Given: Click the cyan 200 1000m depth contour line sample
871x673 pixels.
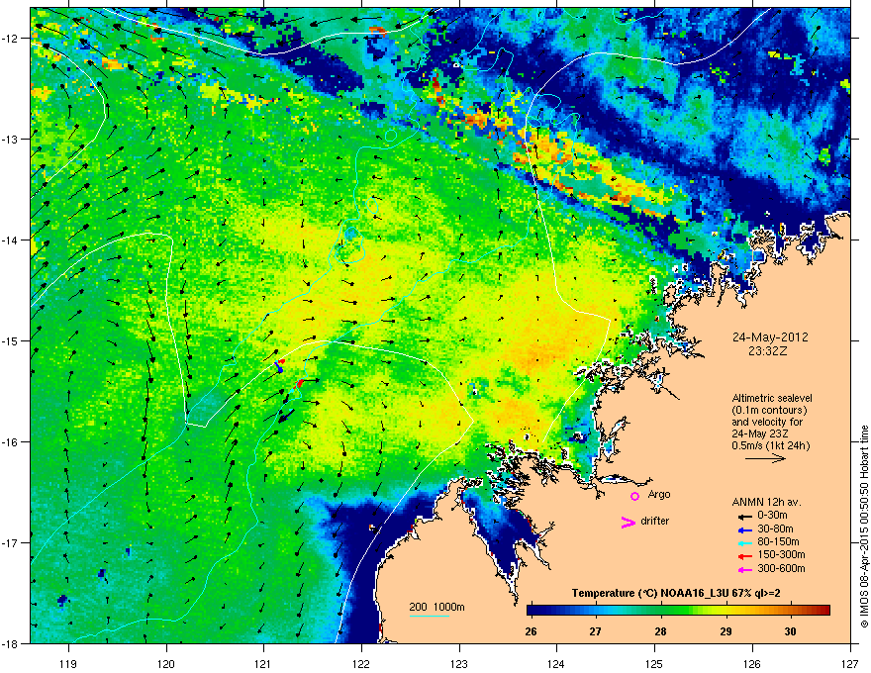Looking at the screenshot, I should 430,616.
